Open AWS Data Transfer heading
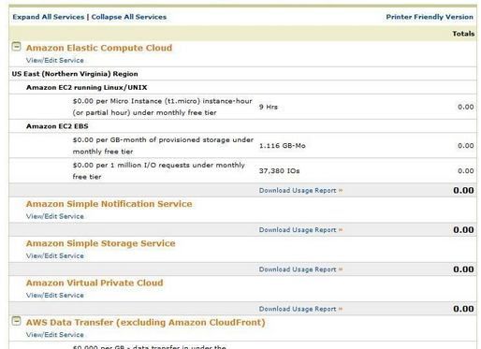Screen dimensions: 481x349 coord(145,322)
